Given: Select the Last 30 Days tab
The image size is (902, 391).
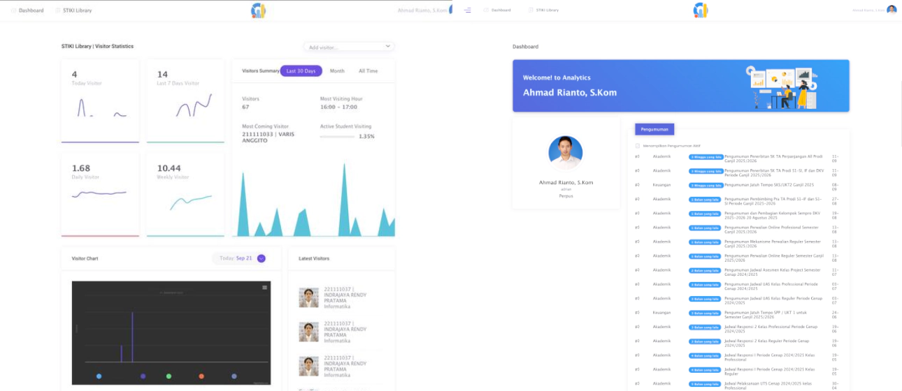Looking at the screenshot, I should coord(301,71).
